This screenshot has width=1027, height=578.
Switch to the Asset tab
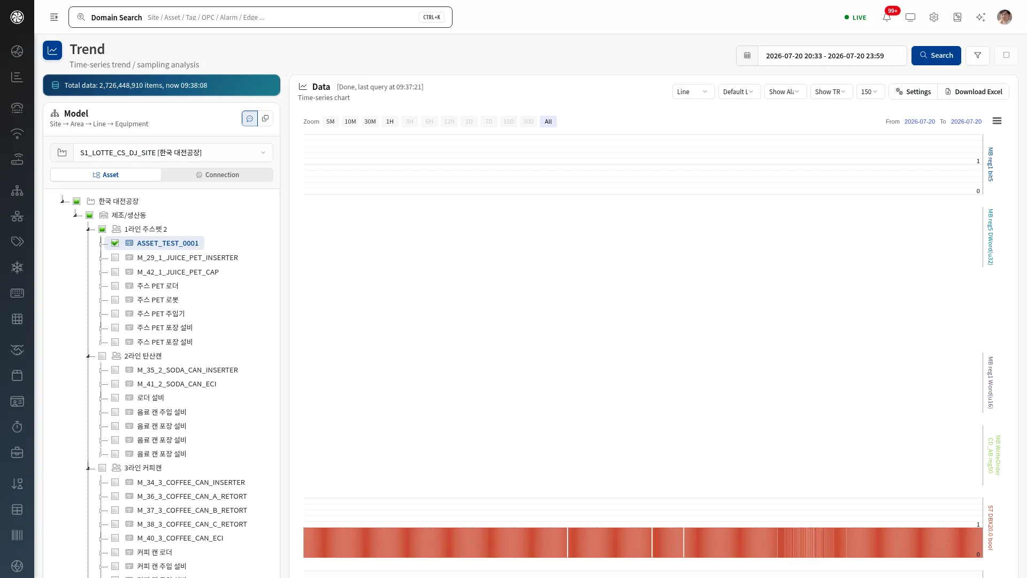tap(106, 175)
